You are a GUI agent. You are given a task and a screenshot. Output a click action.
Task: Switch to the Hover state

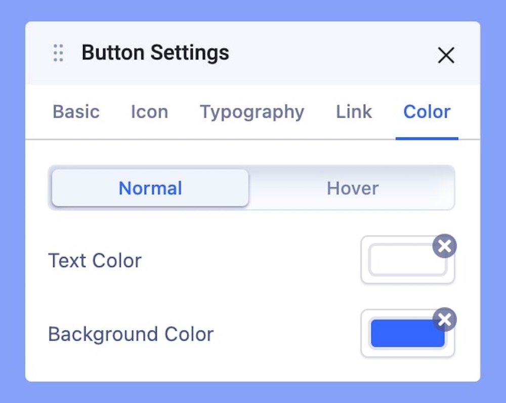[x=352, y=188]
